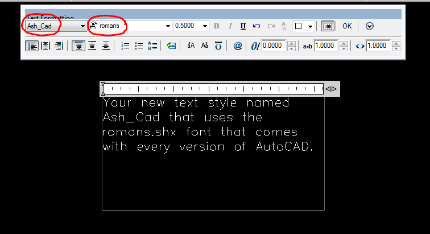Toggle Italic text formatting
430x234 pixels.
(230, 26)
